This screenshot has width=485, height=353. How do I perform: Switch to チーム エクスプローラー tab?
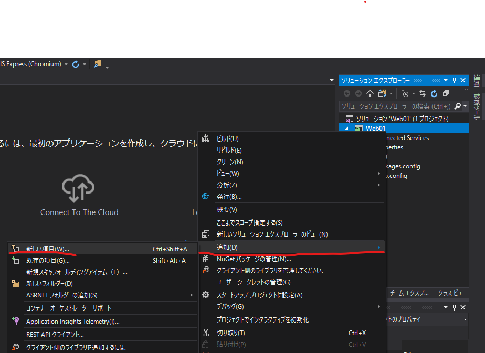[x=409, y=293]
